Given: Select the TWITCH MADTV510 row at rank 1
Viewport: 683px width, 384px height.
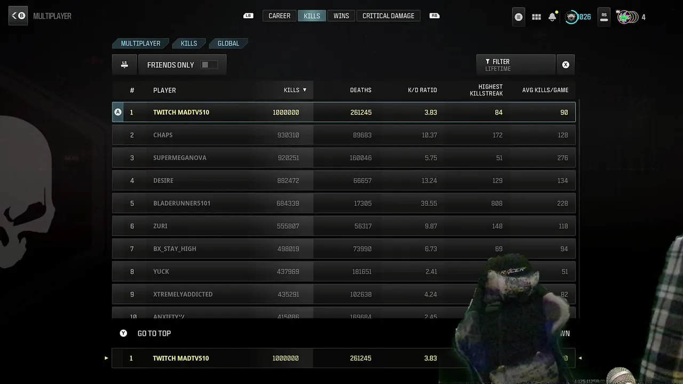Looking at the screenshot, I should pyautogui.click(x=344, y=112).
